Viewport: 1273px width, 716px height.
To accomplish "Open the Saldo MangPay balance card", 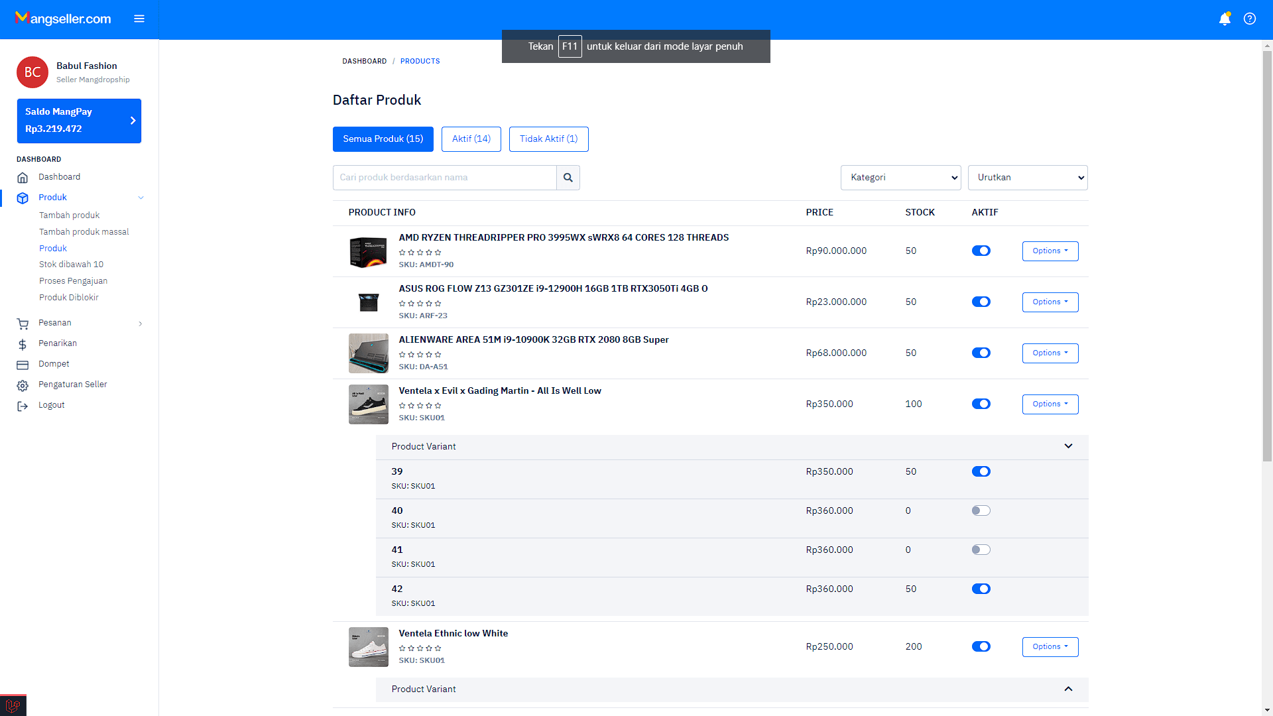I will pyautogui.click(x=79, y=121).
